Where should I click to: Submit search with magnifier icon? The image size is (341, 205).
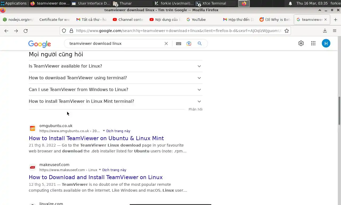click(200, 44)
